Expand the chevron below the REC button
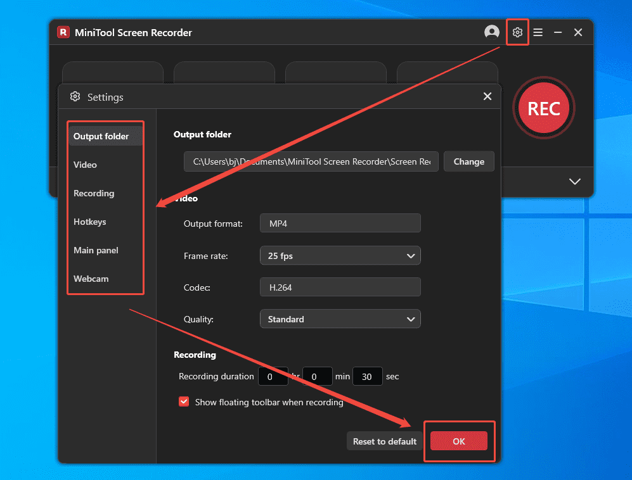632x480 pixels. click(575, 181)
